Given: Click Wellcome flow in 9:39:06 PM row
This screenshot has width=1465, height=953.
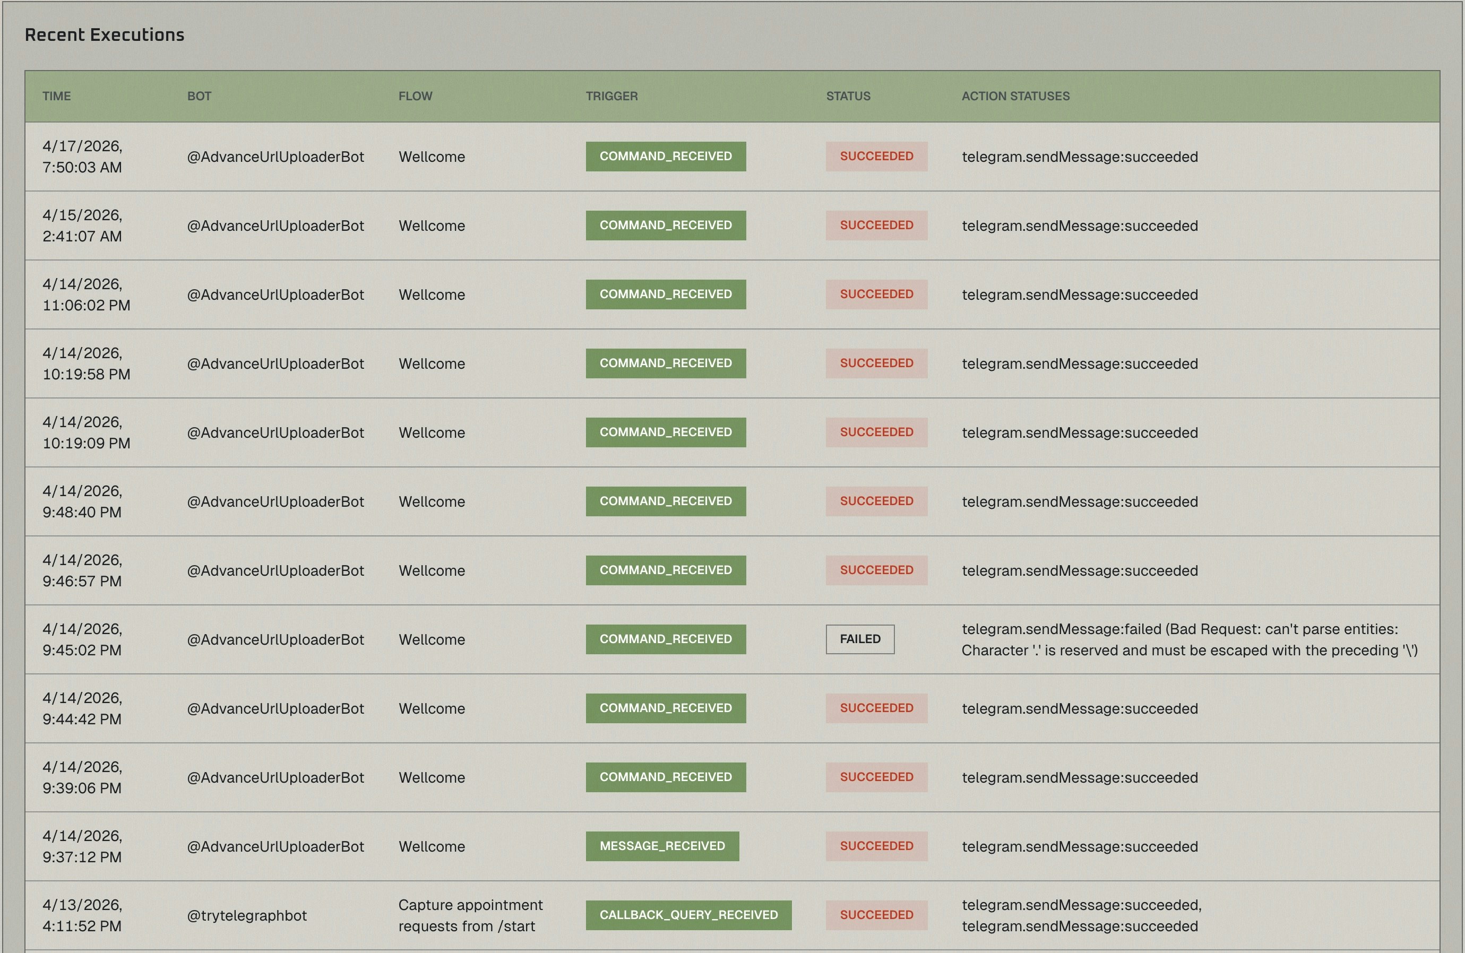Looking at the screenshot, I should (432, 778).
